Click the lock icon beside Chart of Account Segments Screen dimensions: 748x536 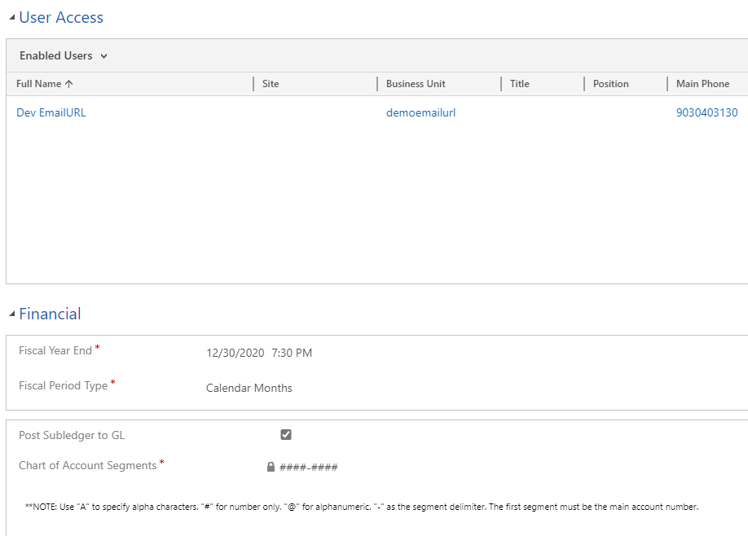tap(271, 467)
